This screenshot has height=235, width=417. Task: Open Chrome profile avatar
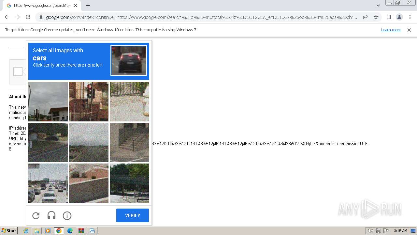point(399,17)
